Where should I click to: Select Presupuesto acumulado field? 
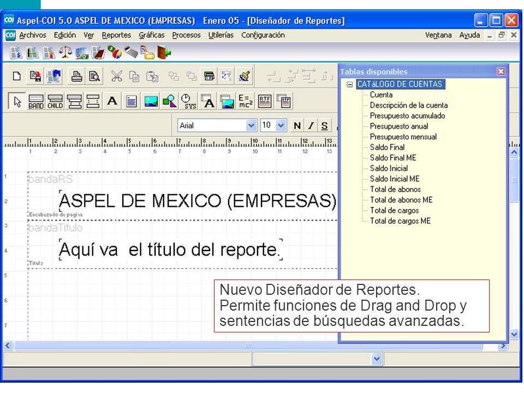click(407, 116)
